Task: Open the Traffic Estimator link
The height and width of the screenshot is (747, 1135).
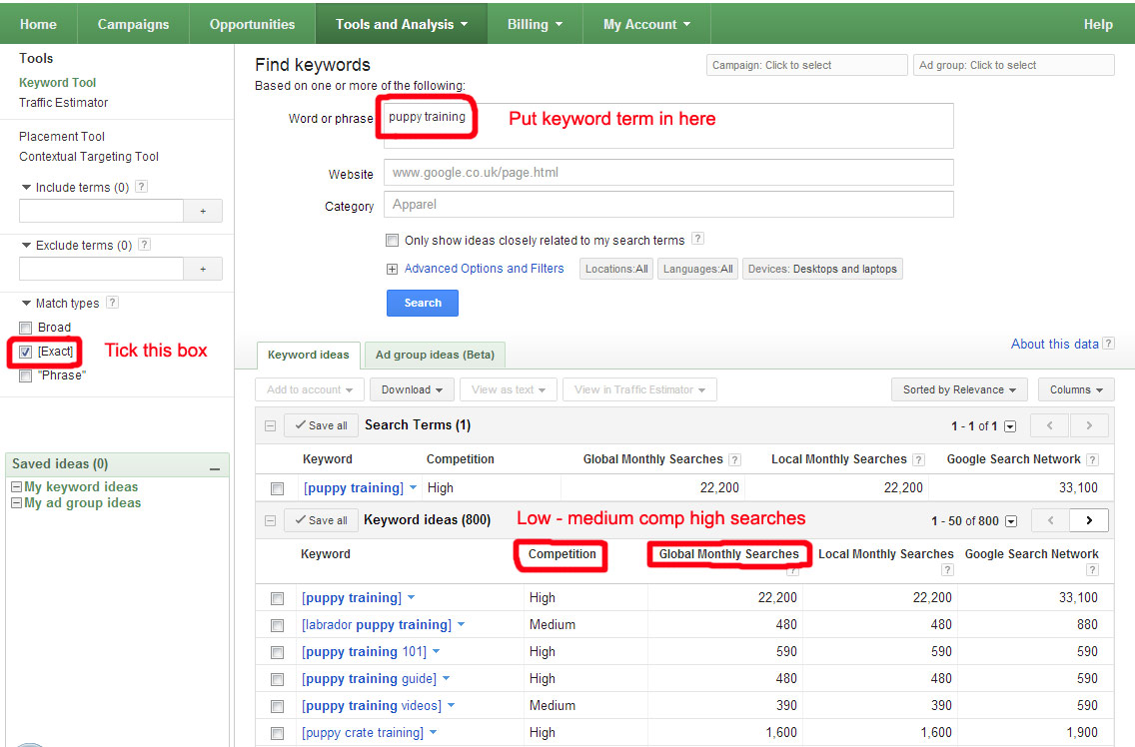Action: [x=64, y=103]
